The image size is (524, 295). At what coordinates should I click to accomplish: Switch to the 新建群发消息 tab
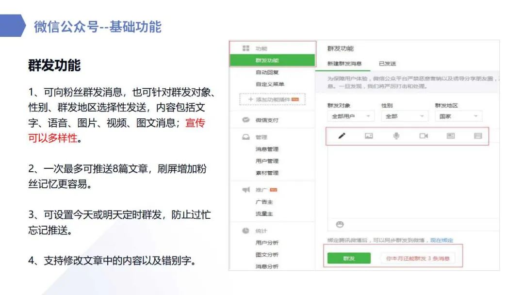pos(344,64)
